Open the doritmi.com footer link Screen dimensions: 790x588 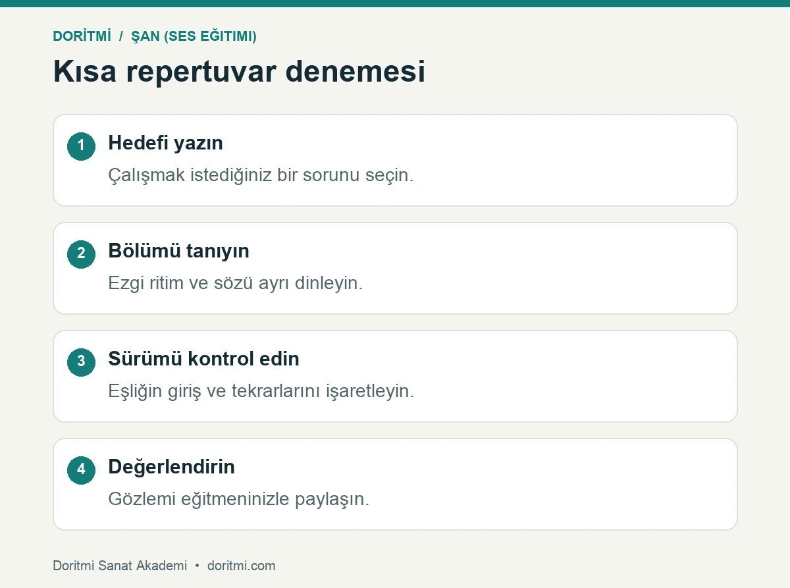241,566
